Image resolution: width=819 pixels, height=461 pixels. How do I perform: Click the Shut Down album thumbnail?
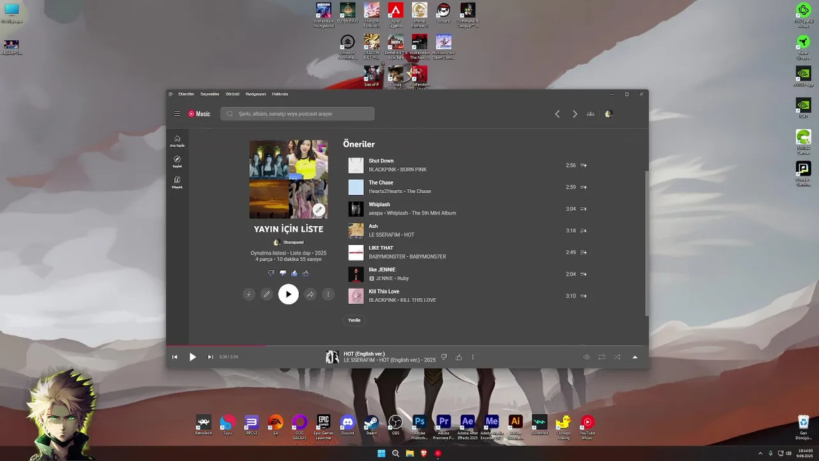[x=356, y=165]
